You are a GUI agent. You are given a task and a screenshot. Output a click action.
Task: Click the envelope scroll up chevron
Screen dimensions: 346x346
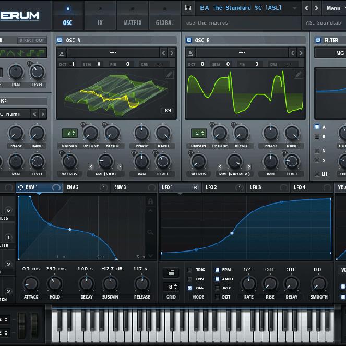tap(150, 211)
